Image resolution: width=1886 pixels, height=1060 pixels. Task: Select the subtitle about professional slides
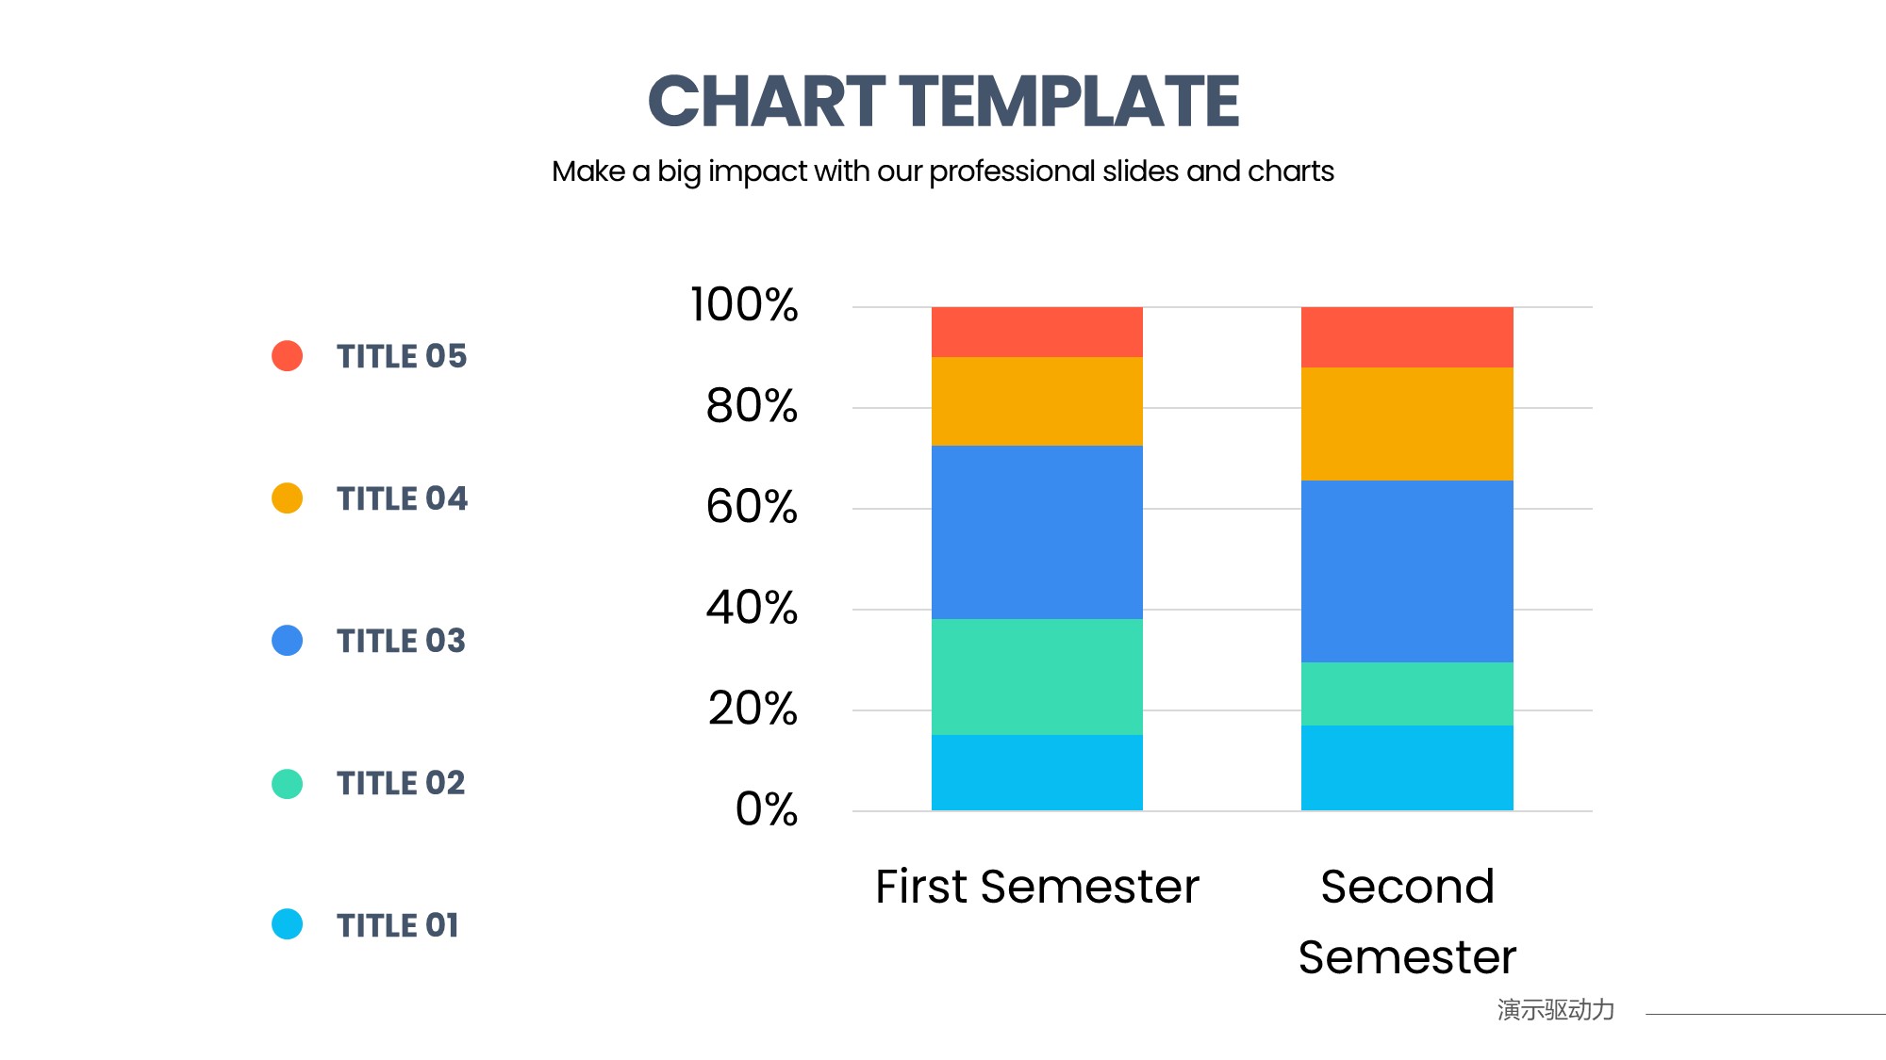click(943, 171)
